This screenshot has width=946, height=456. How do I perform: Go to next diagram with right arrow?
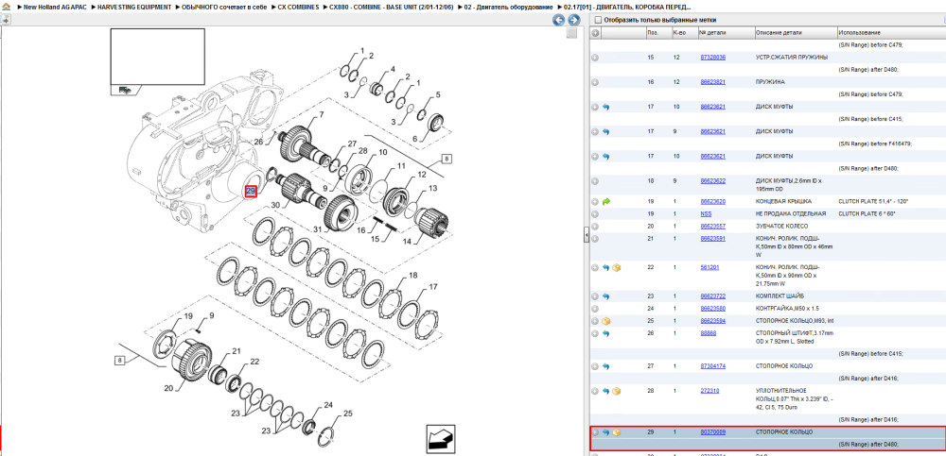[x=573, y=20]
